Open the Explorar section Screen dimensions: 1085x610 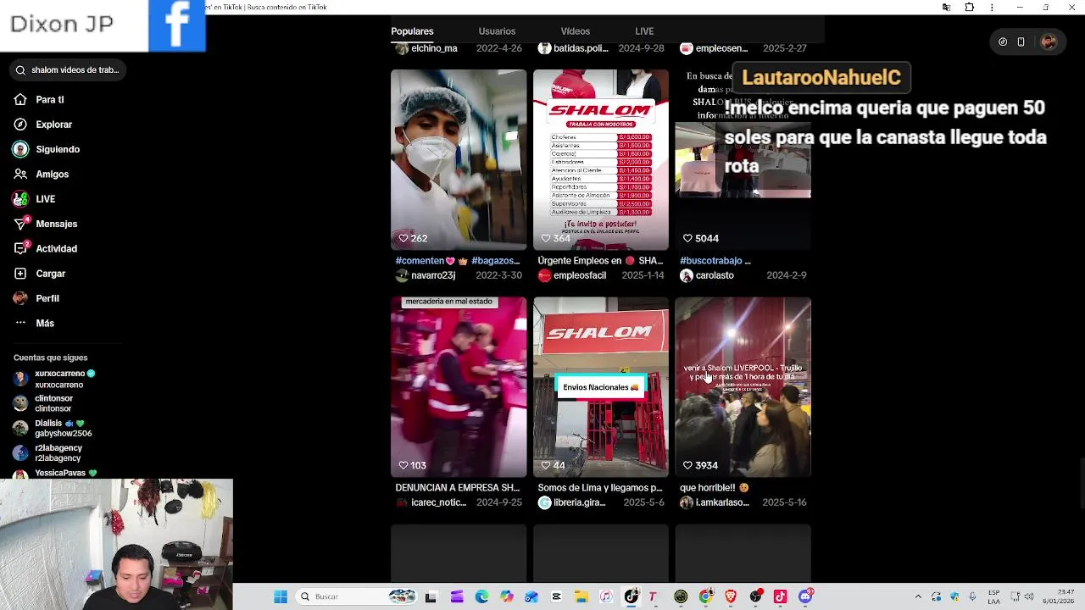(42, 125)
